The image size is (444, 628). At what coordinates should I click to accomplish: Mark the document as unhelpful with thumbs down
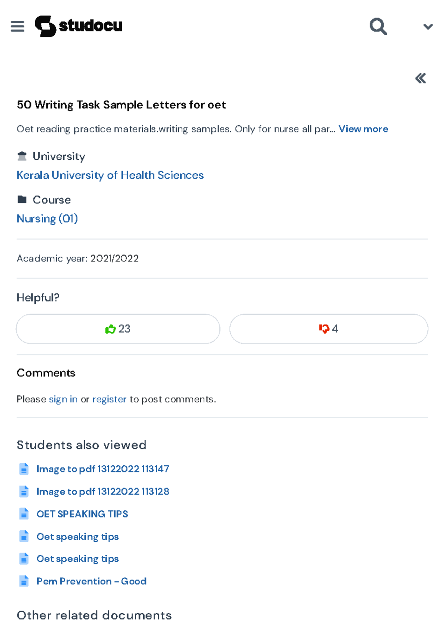(329, 329)
